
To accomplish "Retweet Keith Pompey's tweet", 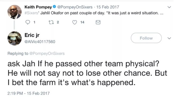I will pyautogui.click(x=51, y=22).
